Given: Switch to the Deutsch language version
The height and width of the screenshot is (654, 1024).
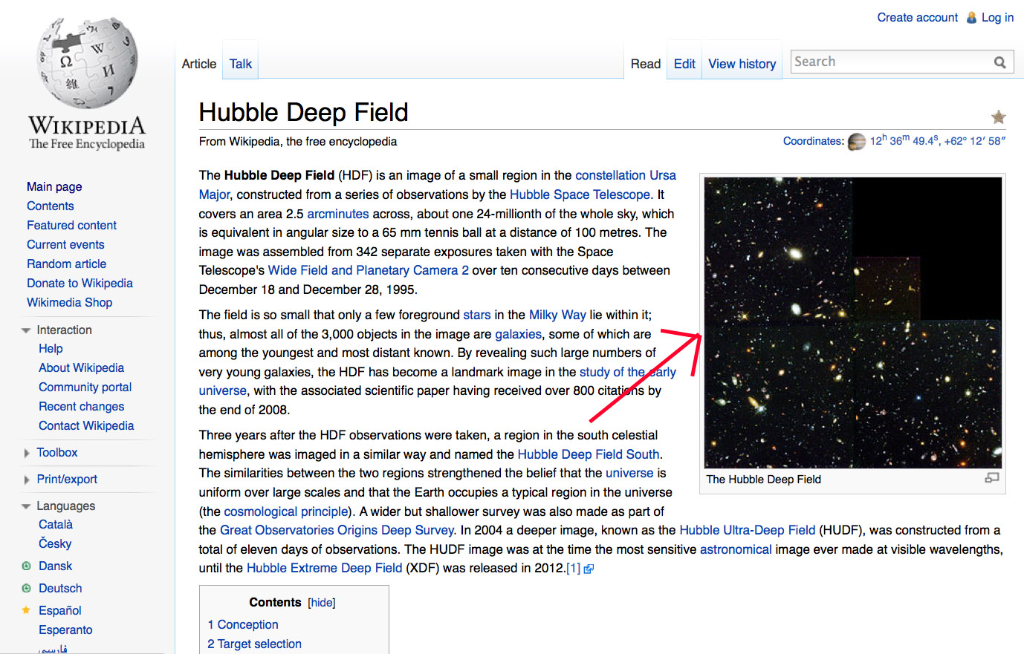Looking at the screenshot, I should (x=60, y=588).
